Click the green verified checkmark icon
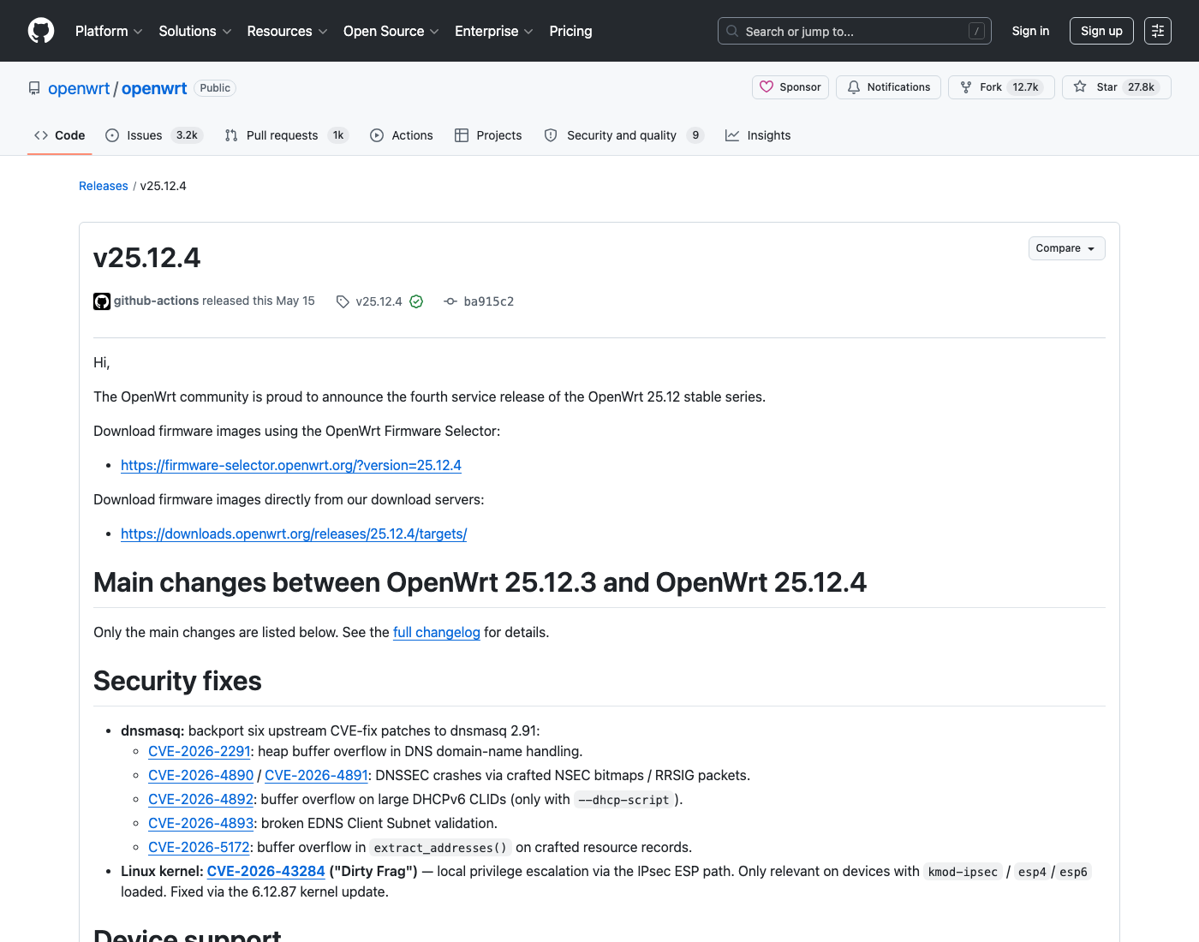The height and width of the screenshot is (942, 1199). [416, 301]
